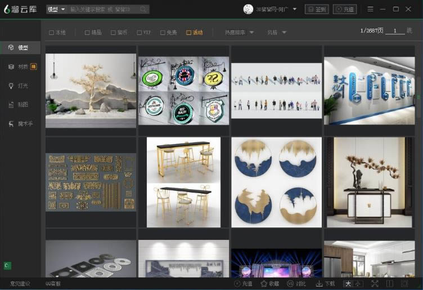Image resolution: width=423 pixels, height=290 pixels.
Task: Click the search magnifier icon
Action: [x=143, y=10]
